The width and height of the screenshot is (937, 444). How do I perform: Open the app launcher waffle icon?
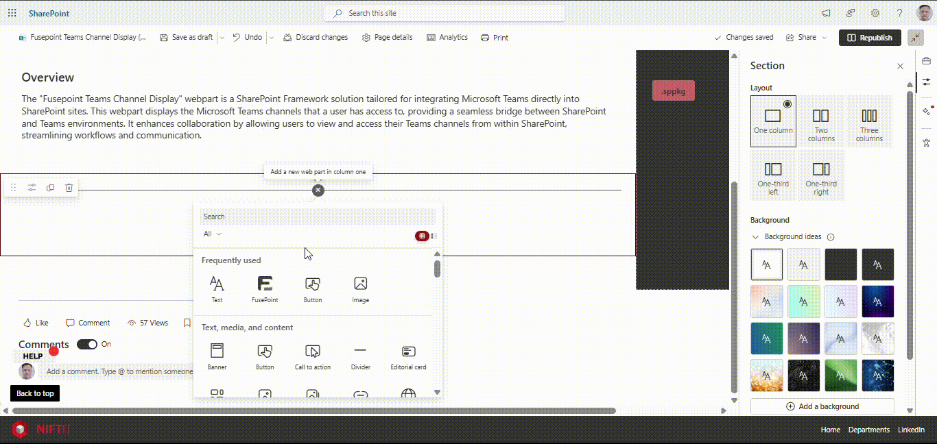[12, 13]
